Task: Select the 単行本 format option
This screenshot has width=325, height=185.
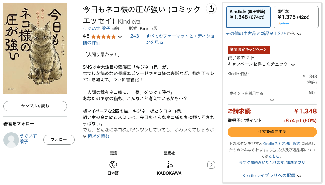Action: tap(296, 17)
